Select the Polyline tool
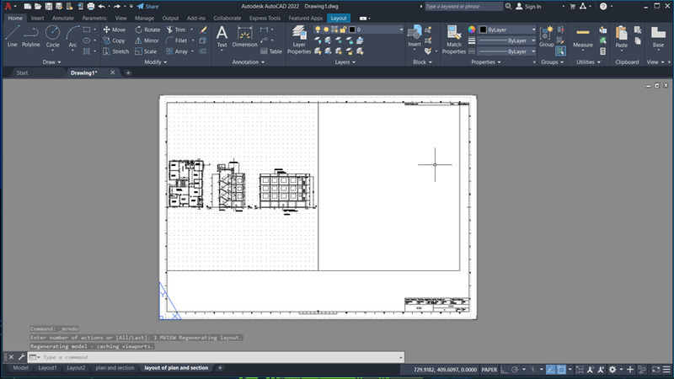This screenshot has height=379, width=674. pos(31,36)
